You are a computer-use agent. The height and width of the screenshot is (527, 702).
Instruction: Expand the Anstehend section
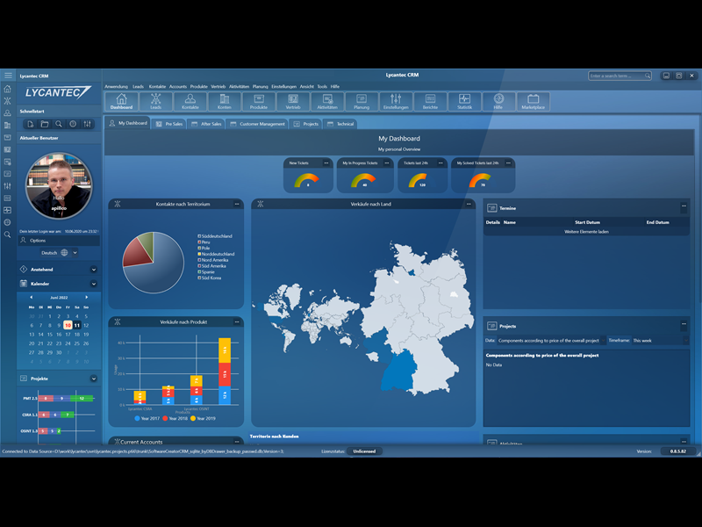[x=94, y=270]
